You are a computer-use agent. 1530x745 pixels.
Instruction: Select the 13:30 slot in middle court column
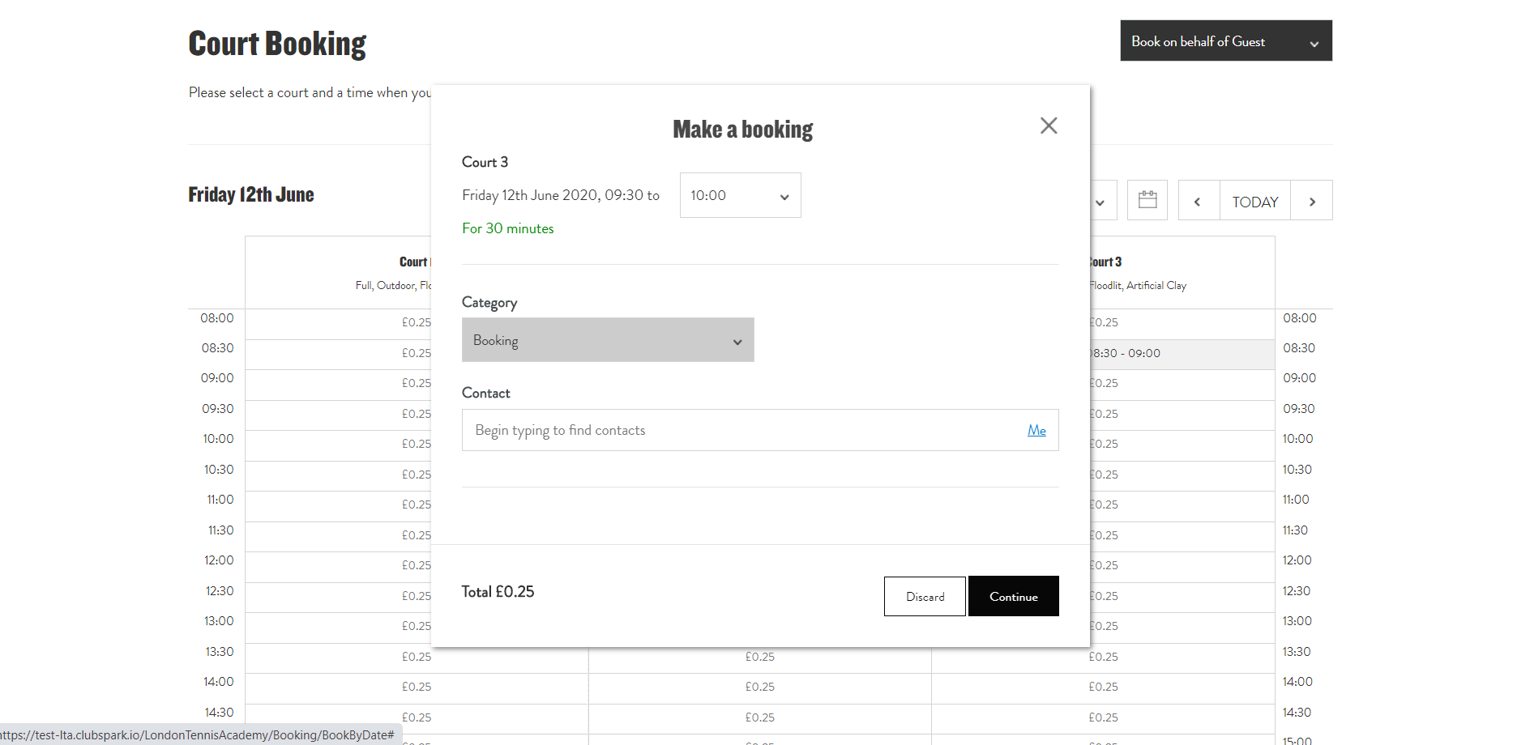click(759, 657)
